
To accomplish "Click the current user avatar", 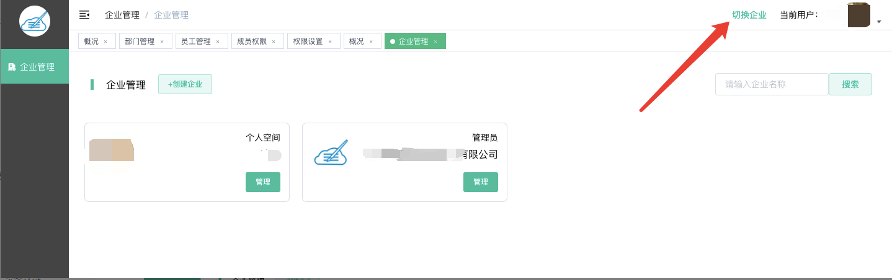I will tap(859, 15).
